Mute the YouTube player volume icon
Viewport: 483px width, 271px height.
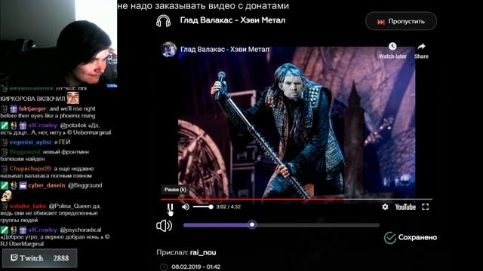[x=186, y=207]
